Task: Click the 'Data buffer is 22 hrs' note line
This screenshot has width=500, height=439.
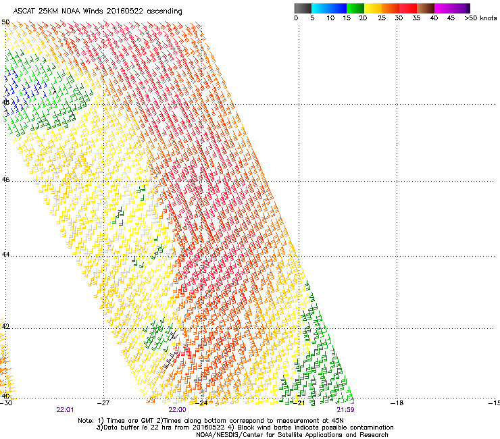Action: 245,428
